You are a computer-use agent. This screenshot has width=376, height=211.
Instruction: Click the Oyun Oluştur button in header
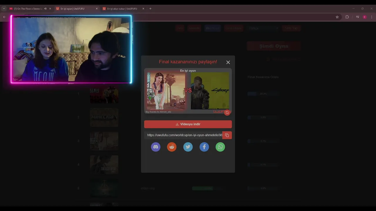click(x=233, y=28)
